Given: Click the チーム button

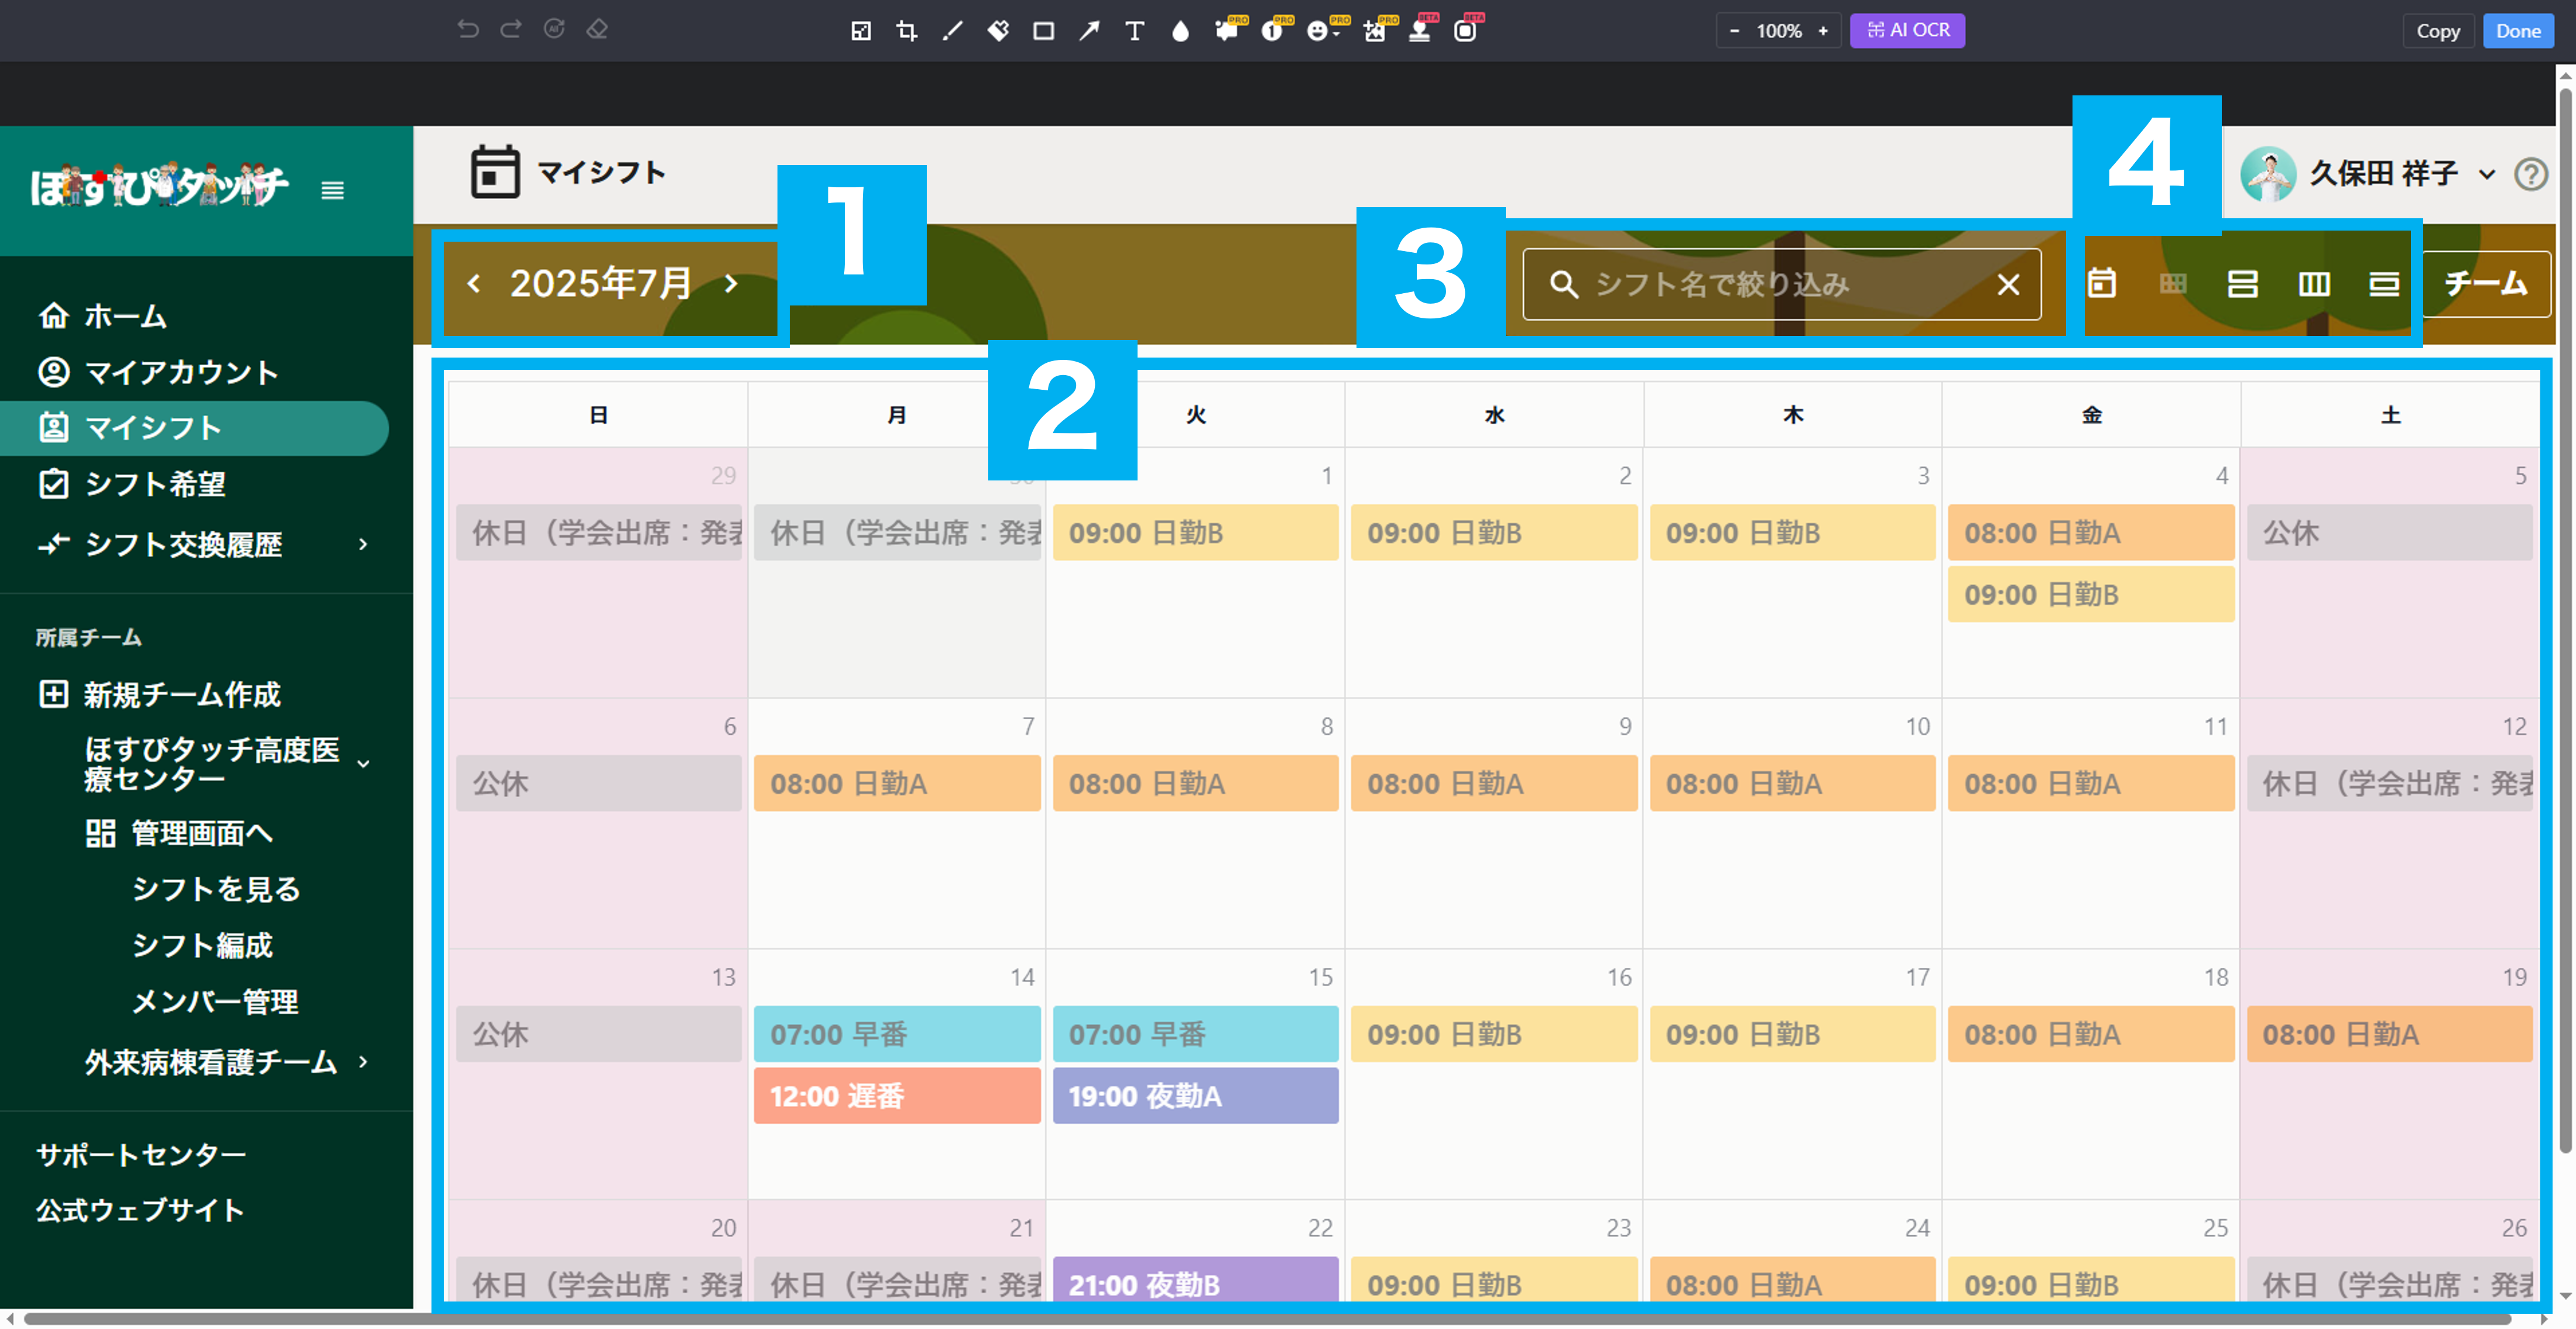Looking at the screenshot, I should click(2486, 284).
